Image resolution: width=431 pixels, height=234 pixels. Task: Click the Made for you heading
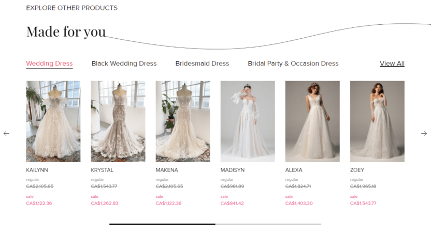point(66,32)
